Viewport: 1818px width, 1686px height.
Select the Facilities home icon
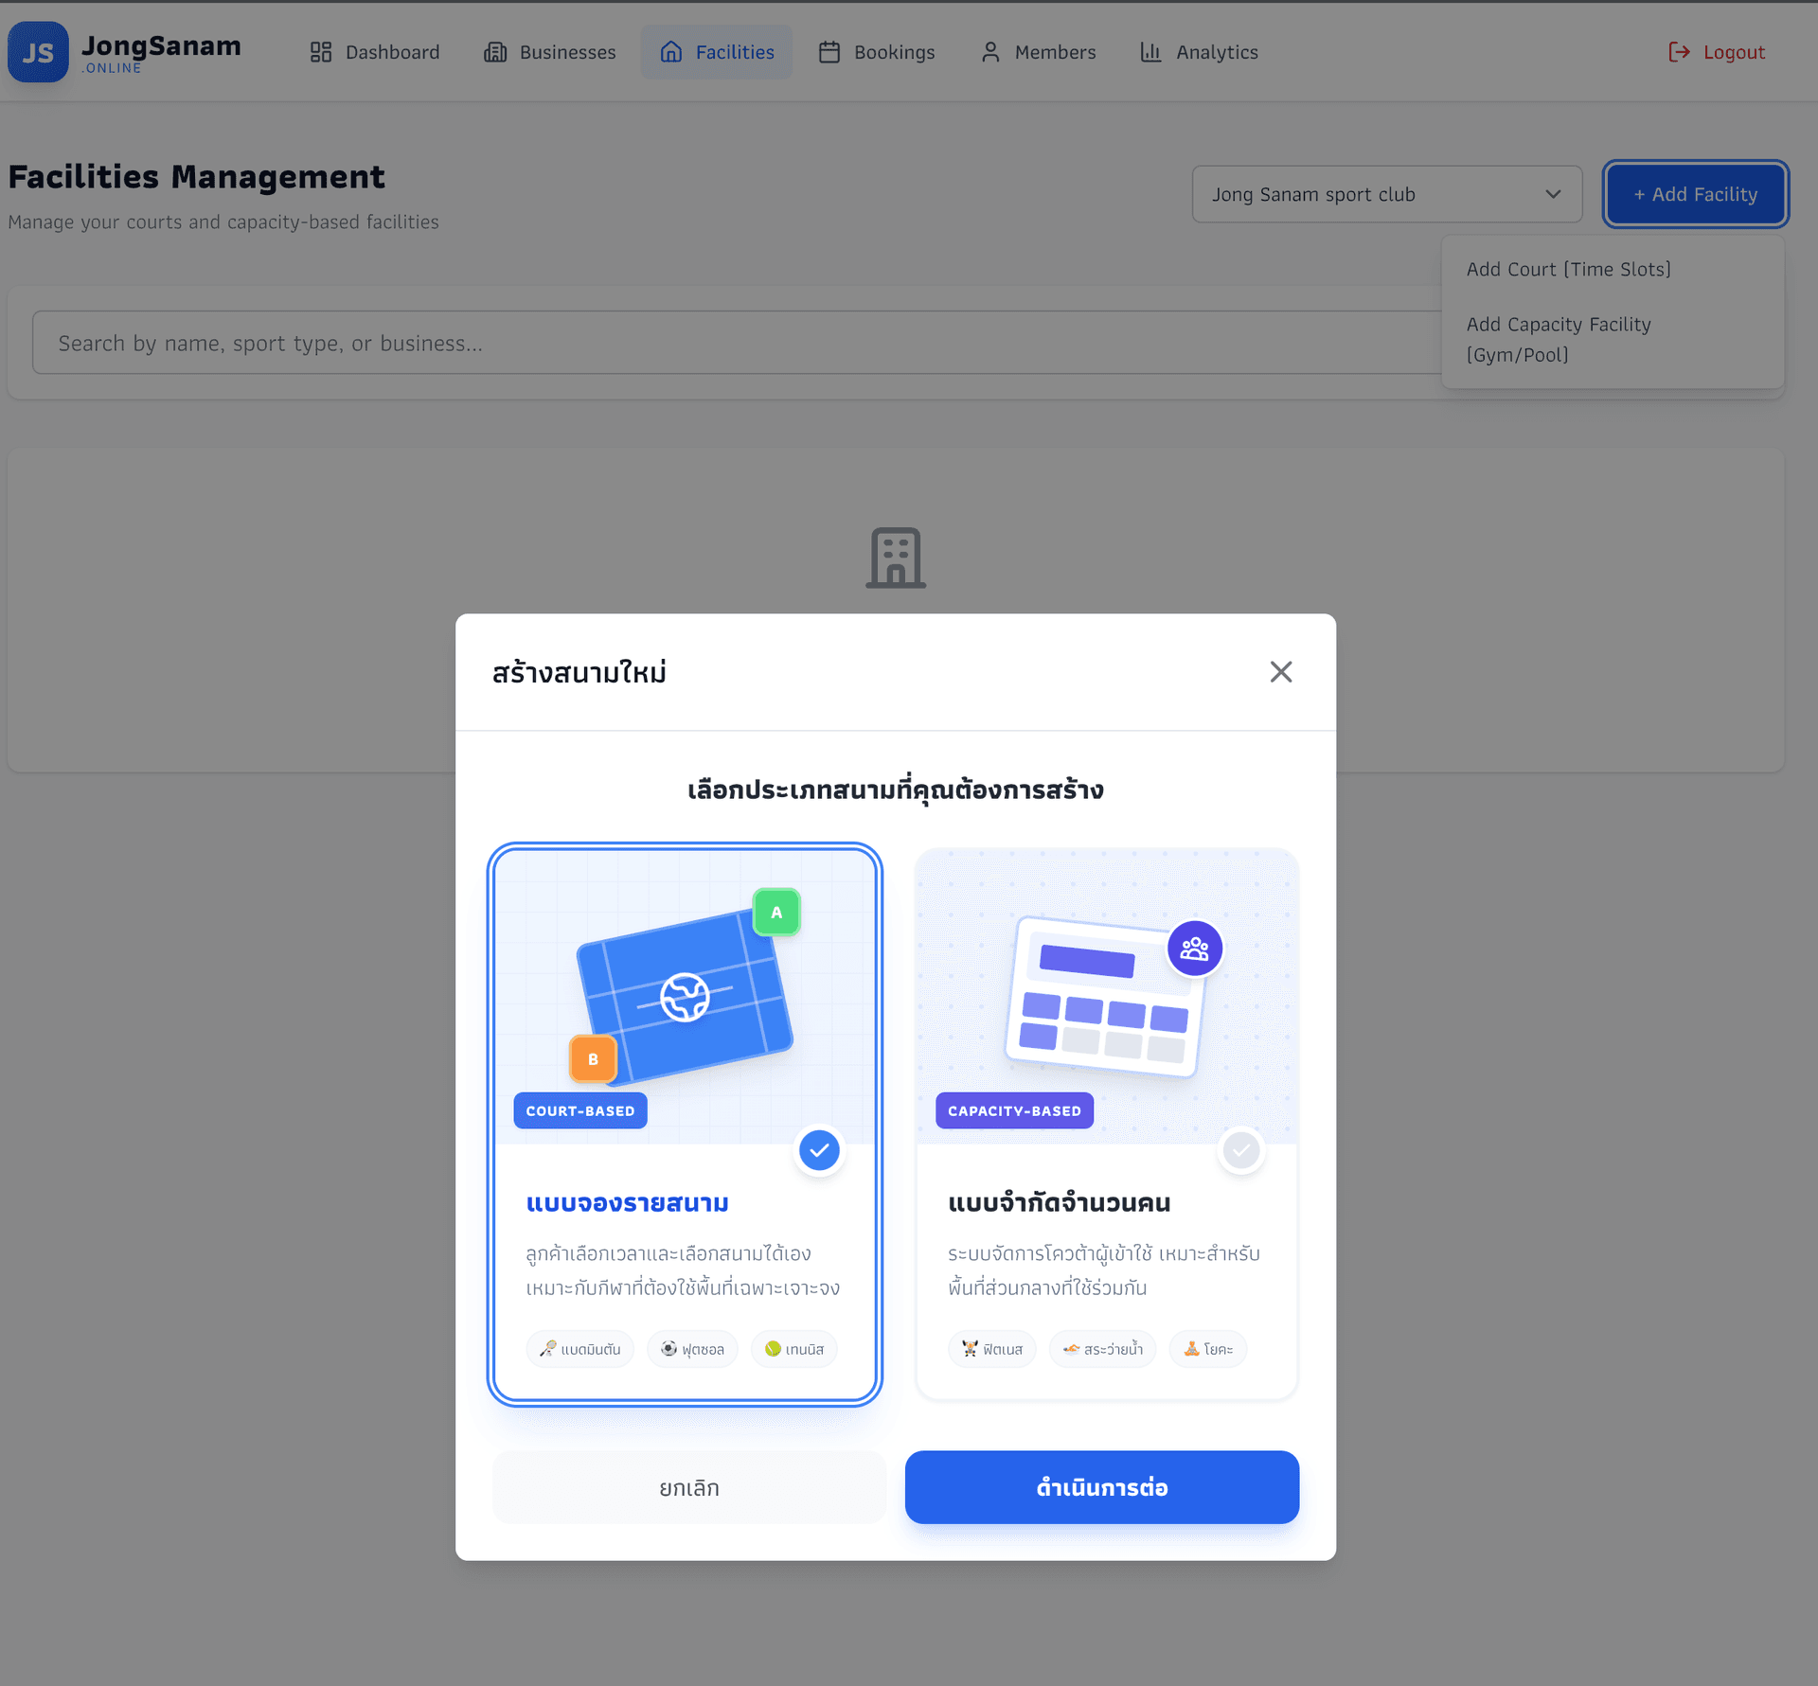point(671,51)
